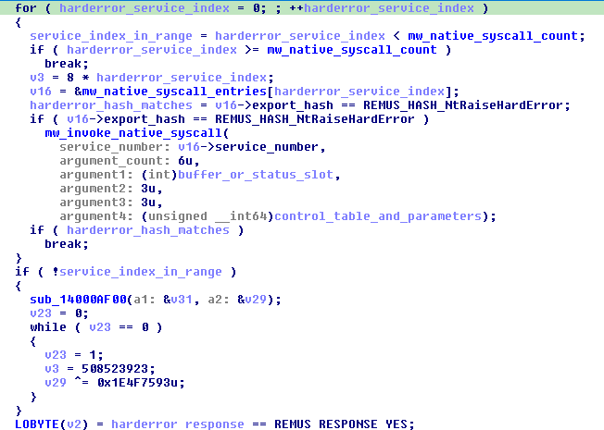This screenshot has width=604, height=430.
Task: Click 'service_index_in_range' on its assignment line
Action: tap(111, 36)
